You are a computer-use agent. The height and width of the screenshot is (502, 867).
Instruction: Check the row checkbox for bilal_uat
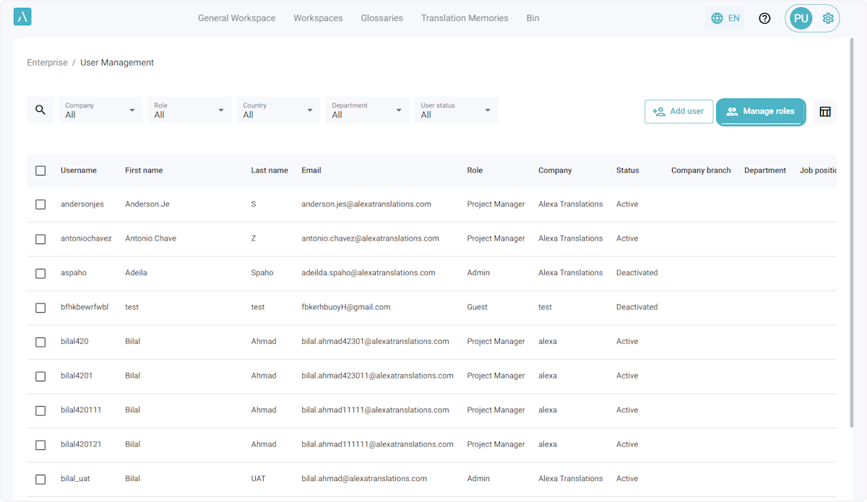(40, 479)
